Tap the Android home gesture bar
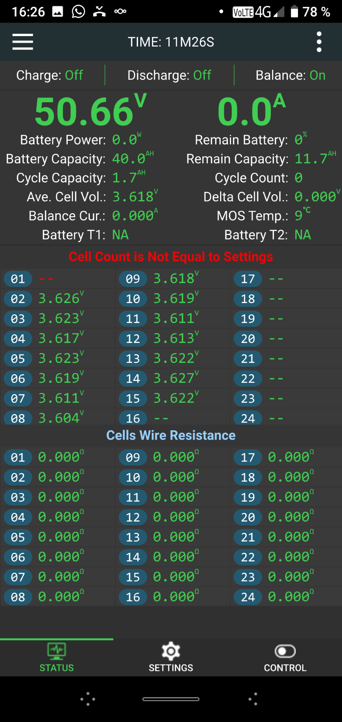 (171, 699)
